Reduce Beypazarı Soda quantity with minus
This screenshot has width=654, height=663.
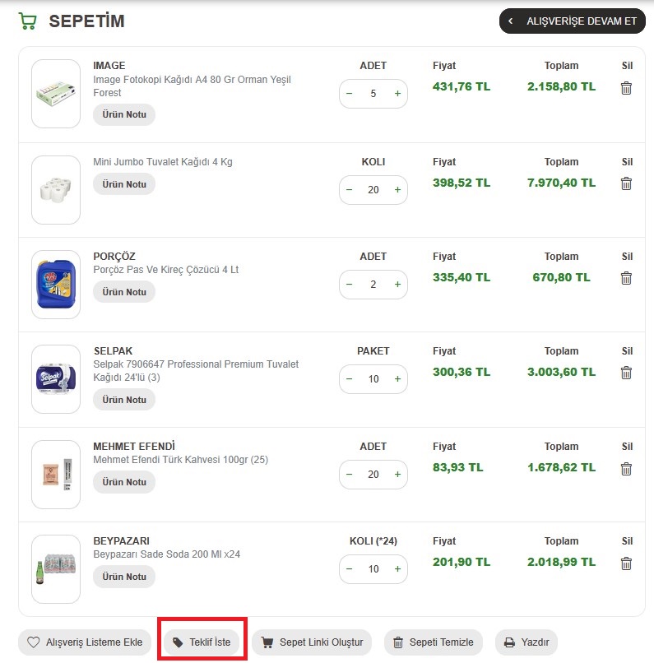pos(350,569)
